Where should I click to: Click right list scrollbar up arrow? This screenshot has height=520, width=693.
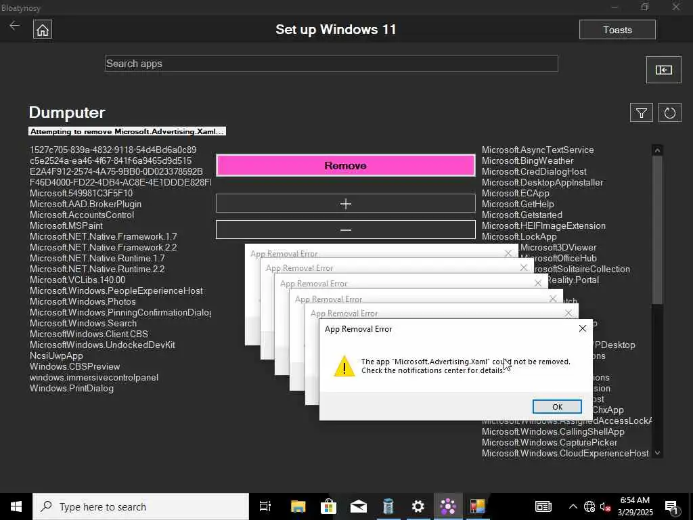pyautogui.click(x=657, y=150)
